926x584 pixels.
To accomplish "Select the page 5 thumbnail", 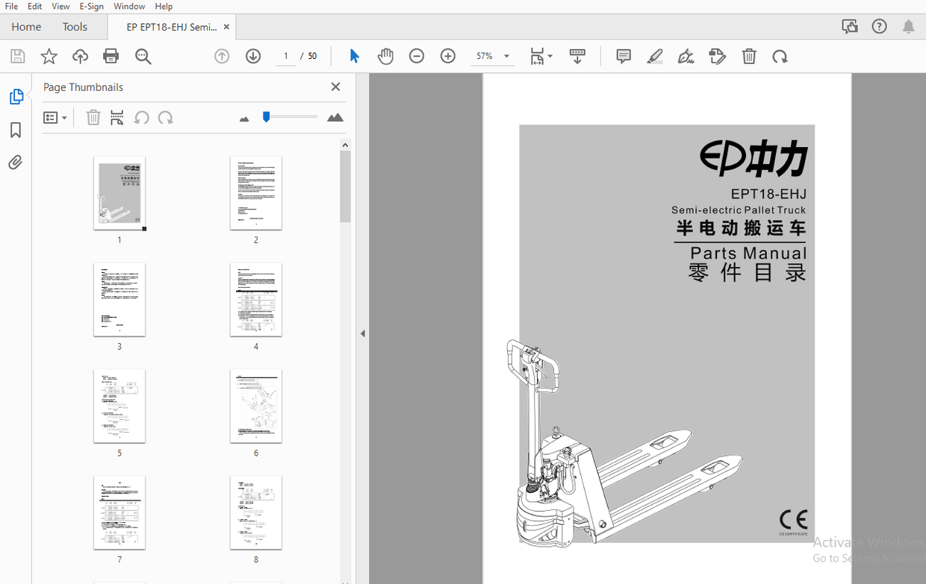I will click(x=119, y=406).
